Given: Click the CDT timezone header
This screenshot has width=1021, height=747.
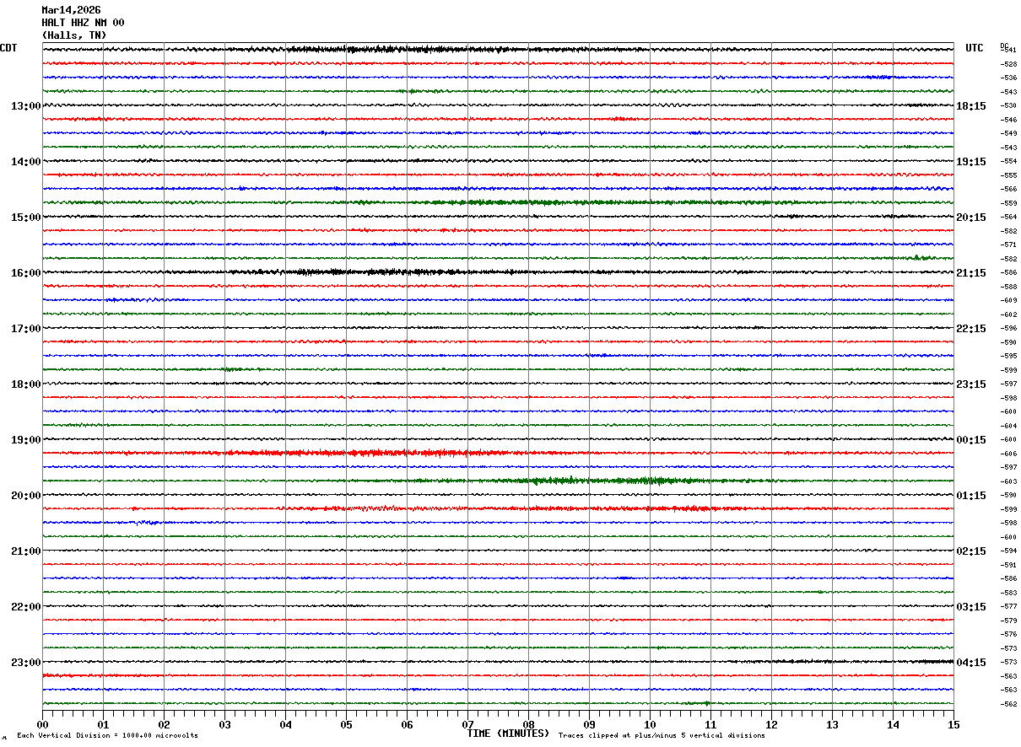Looking at the screenshot, I should [8, 48].
